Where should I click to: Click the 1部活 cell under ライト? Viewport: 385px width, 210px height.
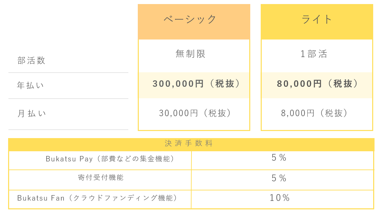coord(314,53)
